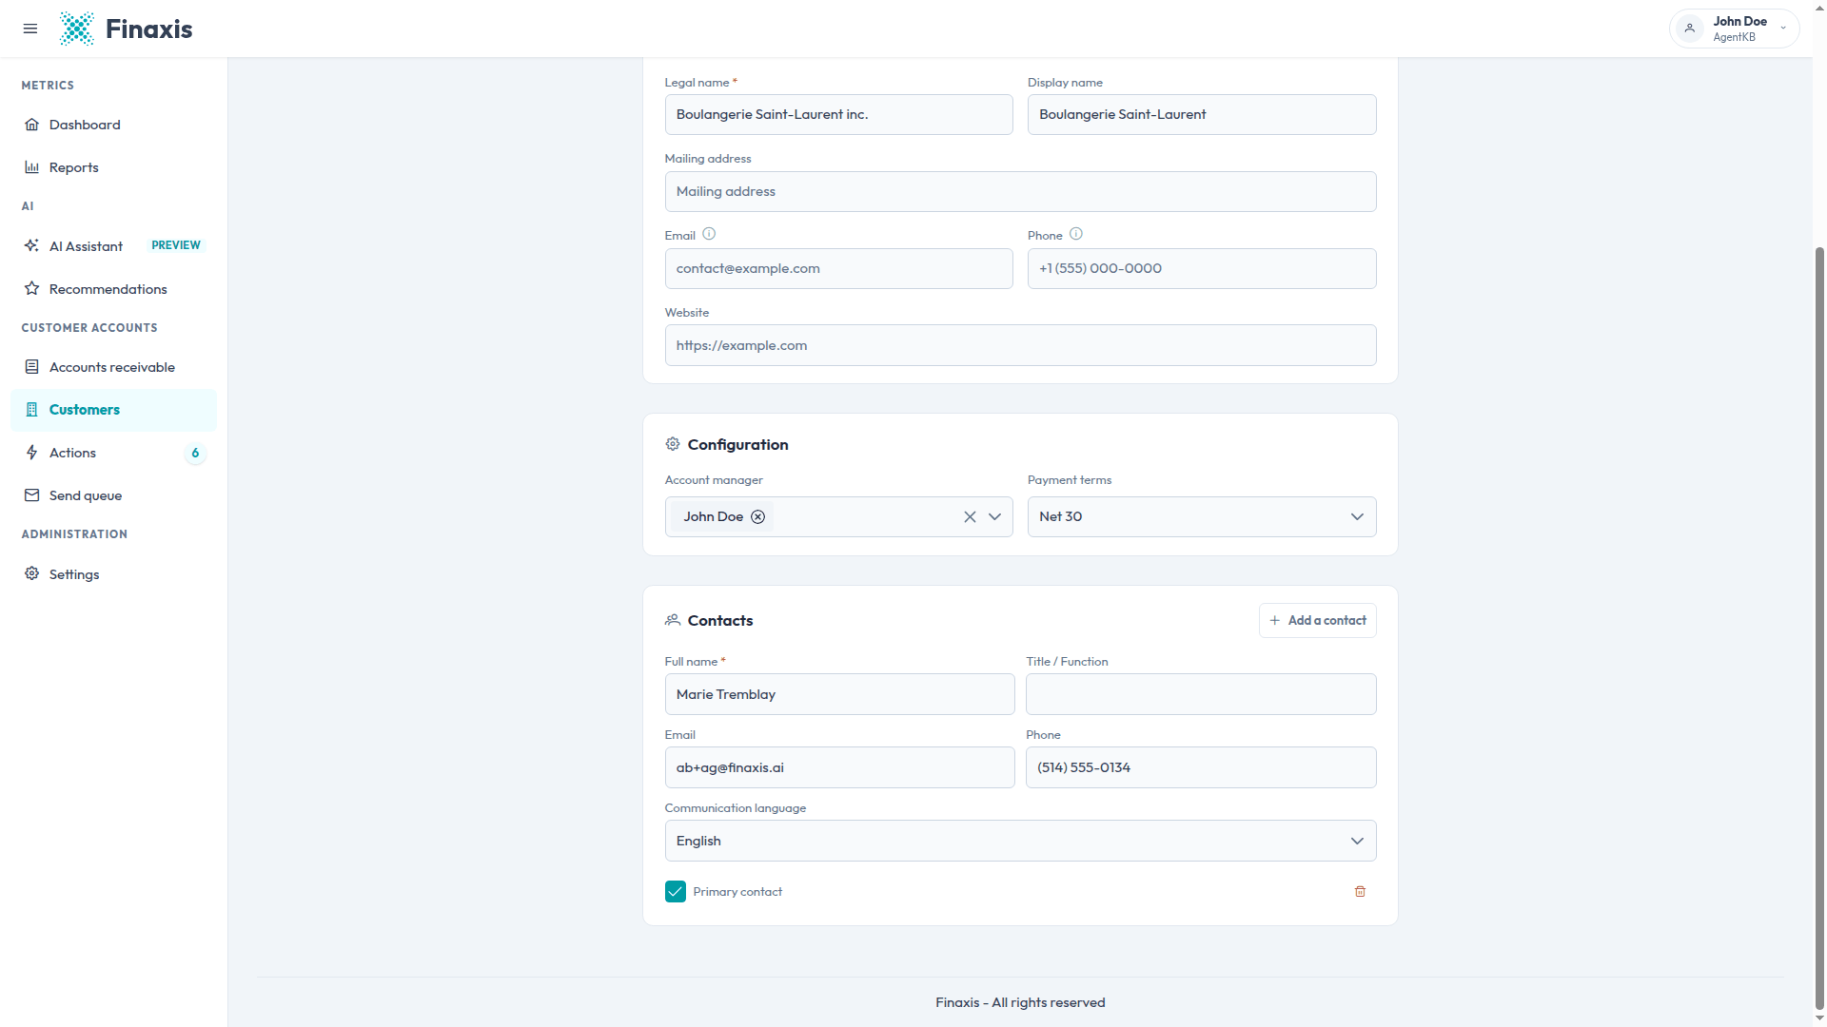Screen dimensions: 1827x1027
Task: Click the Contacts section heading
Action: pyautogui.click(x=720, y=620)
